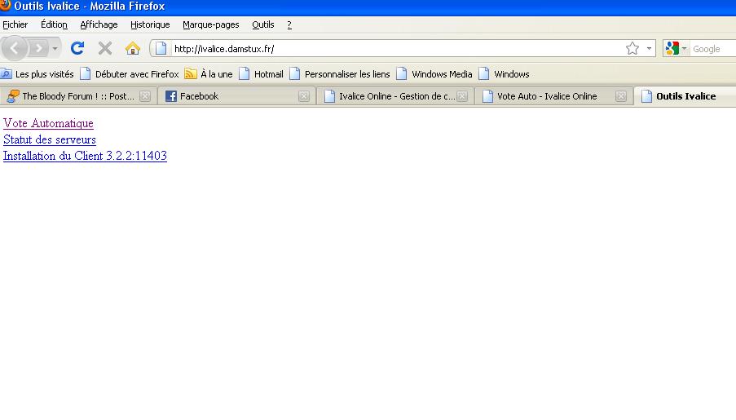Open the search engine selector dropdown
This screenshot has height=420, width=736.
pos(676,48)
